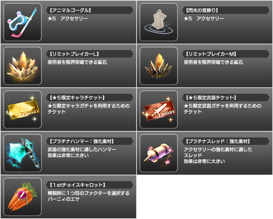Click the Platinum Thread spool icon
This screenshot has height=219, width=273.
coord(159,153)
